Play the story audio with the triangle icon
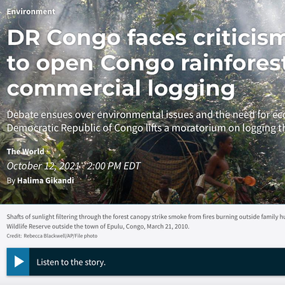Screen dimensions: 285x285 click(18, 262)
